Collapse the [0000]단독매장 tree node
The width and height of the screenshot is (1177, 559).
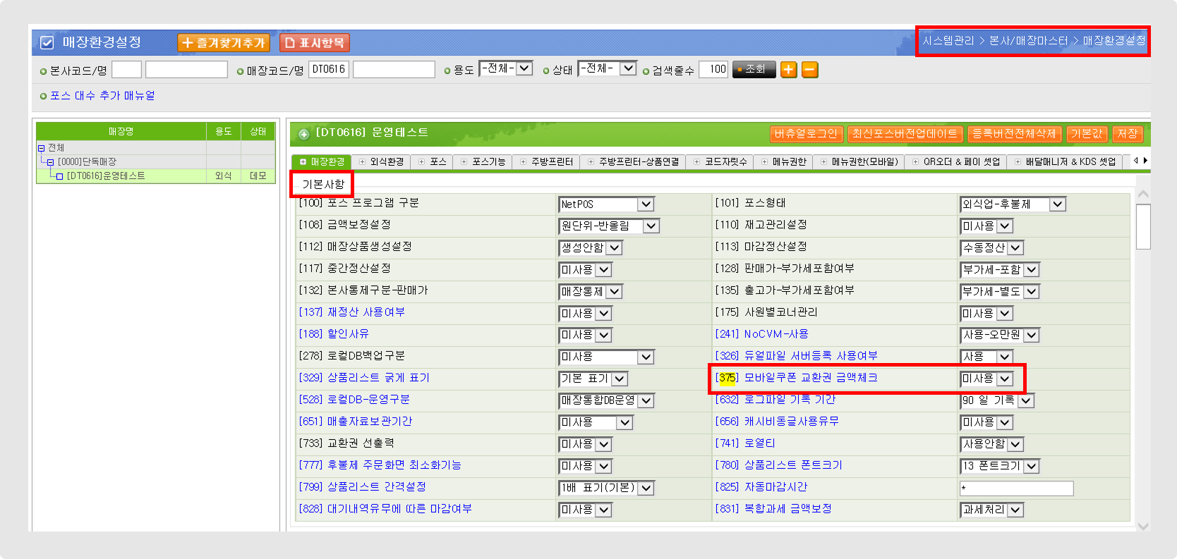50,162
